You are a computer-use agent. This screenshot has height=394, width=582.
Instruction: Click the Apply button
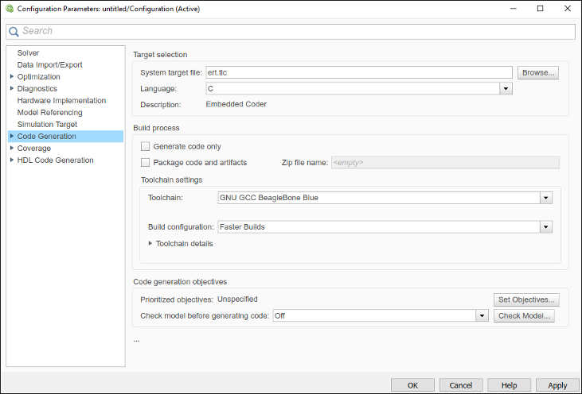click(557, 384)
